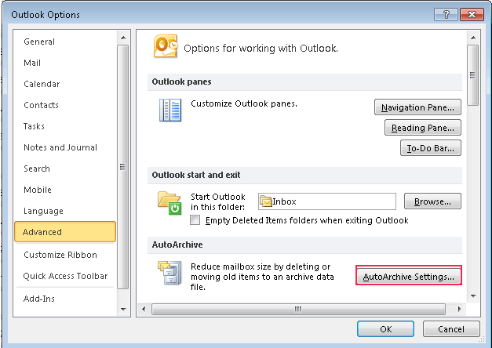Click the Customize Outlook panes icon
The height and width of the screenshot is (348, 492).
point(170,110)
